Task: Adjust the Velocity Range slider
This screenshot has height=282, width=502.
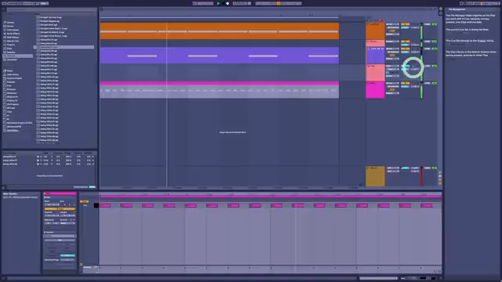Action: pyautogui.click(x=67, y=260)
